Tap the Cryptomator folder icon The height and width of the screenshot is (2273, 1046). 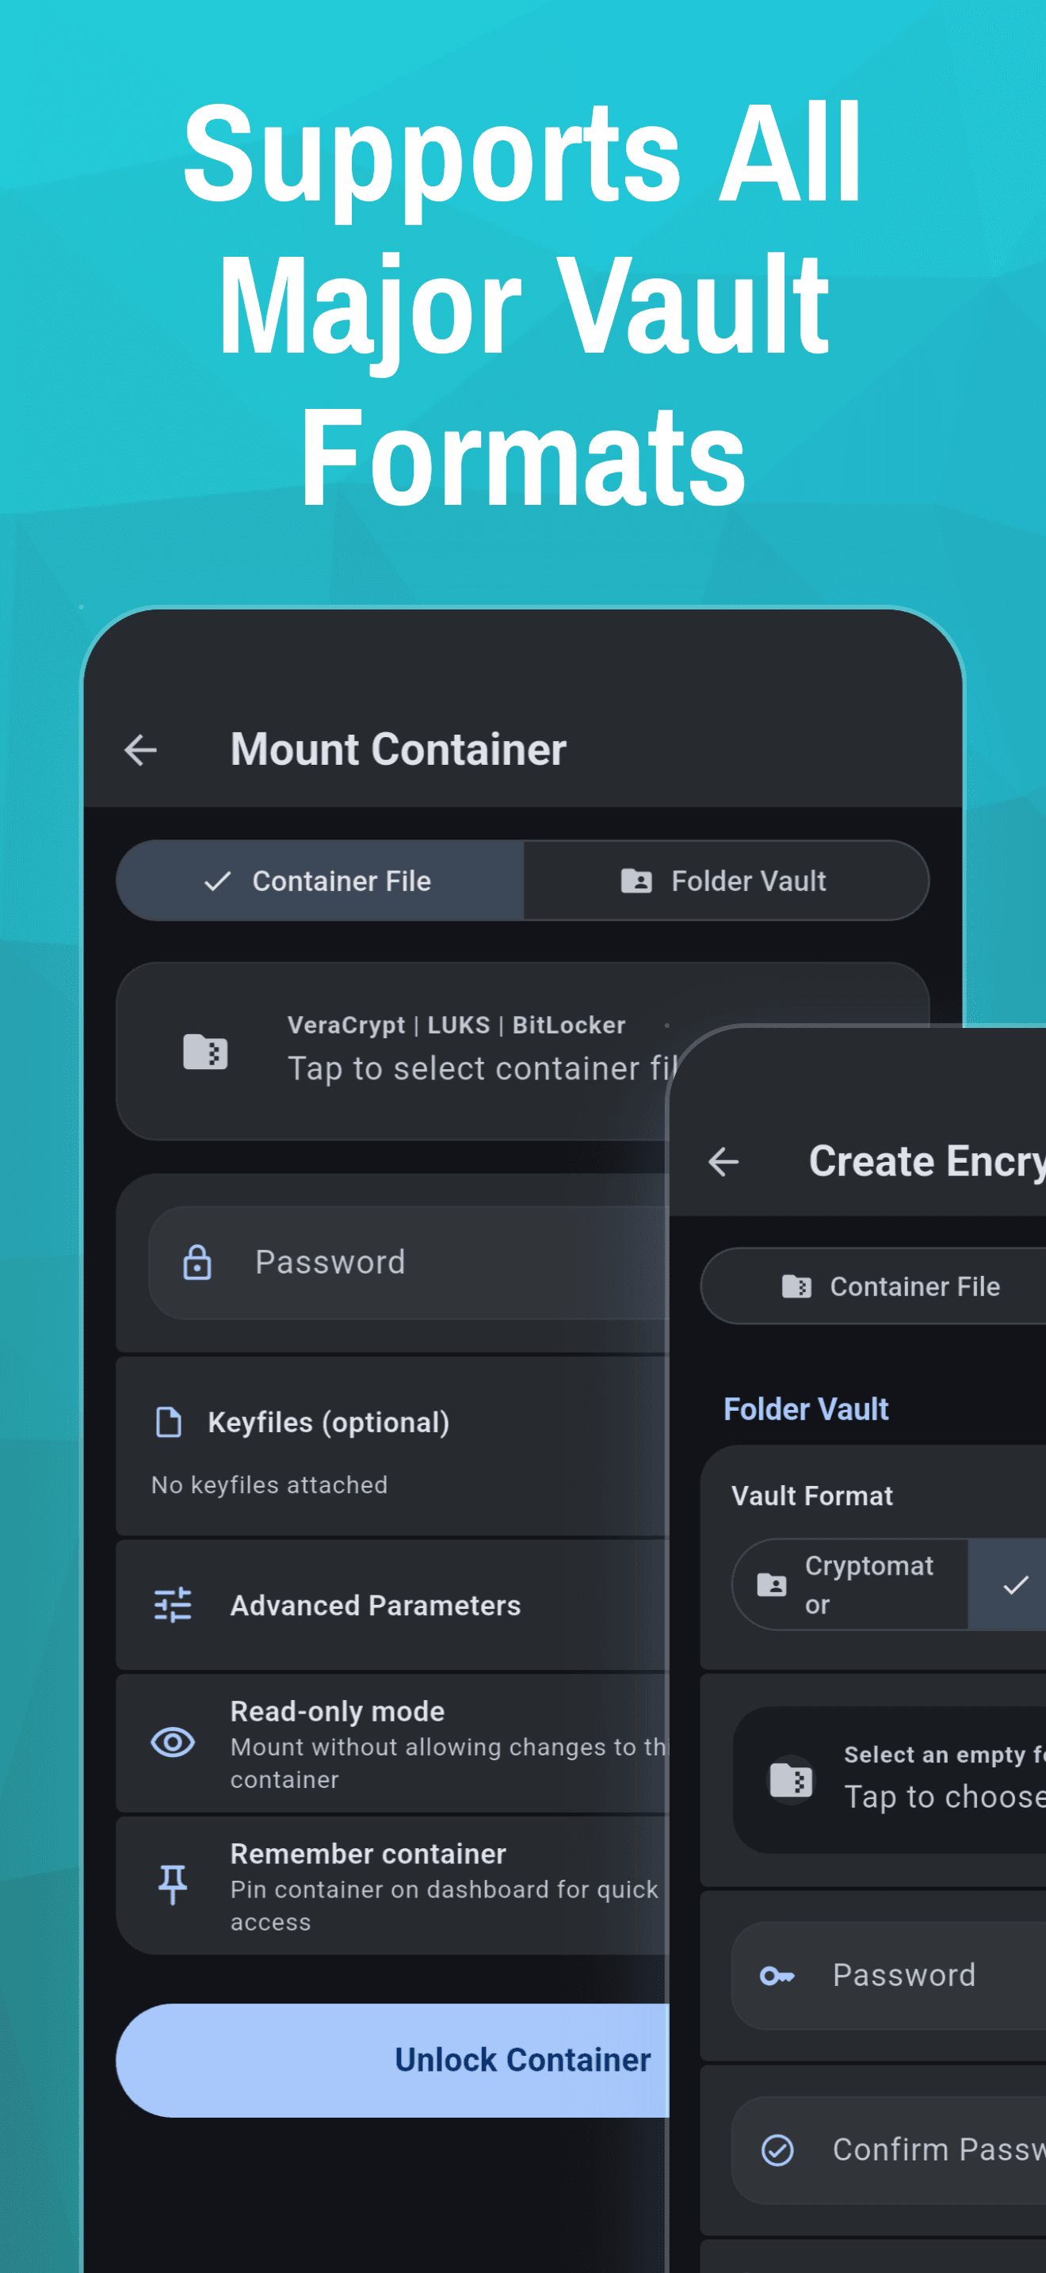click(772, 1585)
